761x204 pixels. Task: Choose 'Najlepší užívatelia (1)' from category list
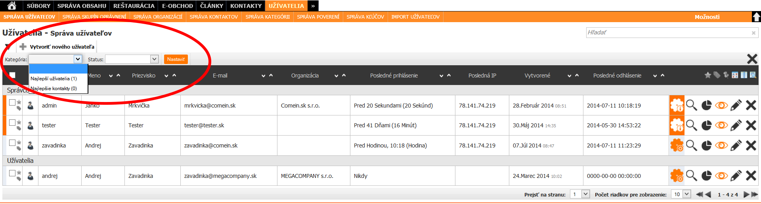[54, 79]
